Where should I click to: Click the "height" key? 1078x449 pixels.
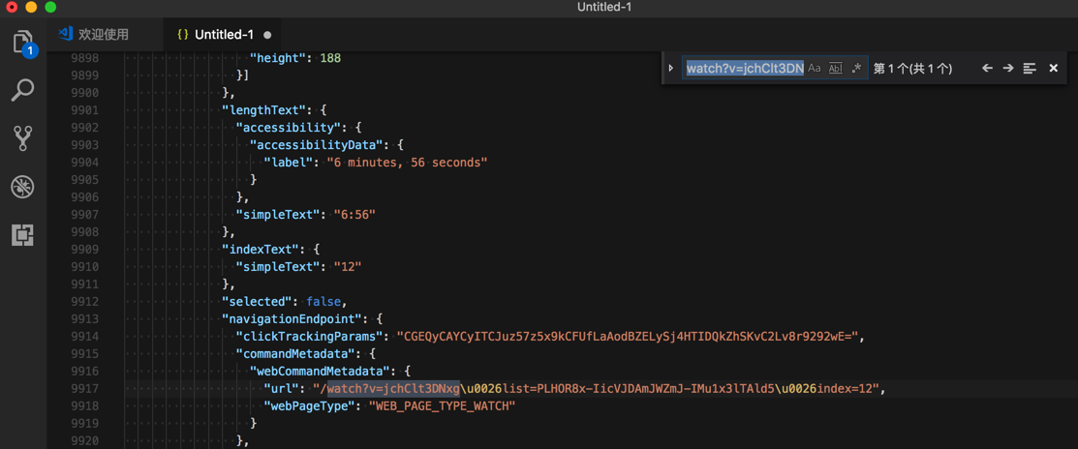(279, 58)
